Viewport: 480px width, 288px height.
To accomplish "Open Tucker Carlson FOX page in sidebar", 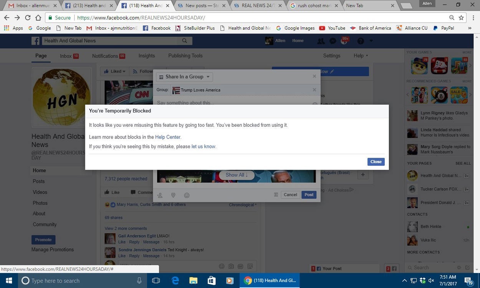I will 438,189.
